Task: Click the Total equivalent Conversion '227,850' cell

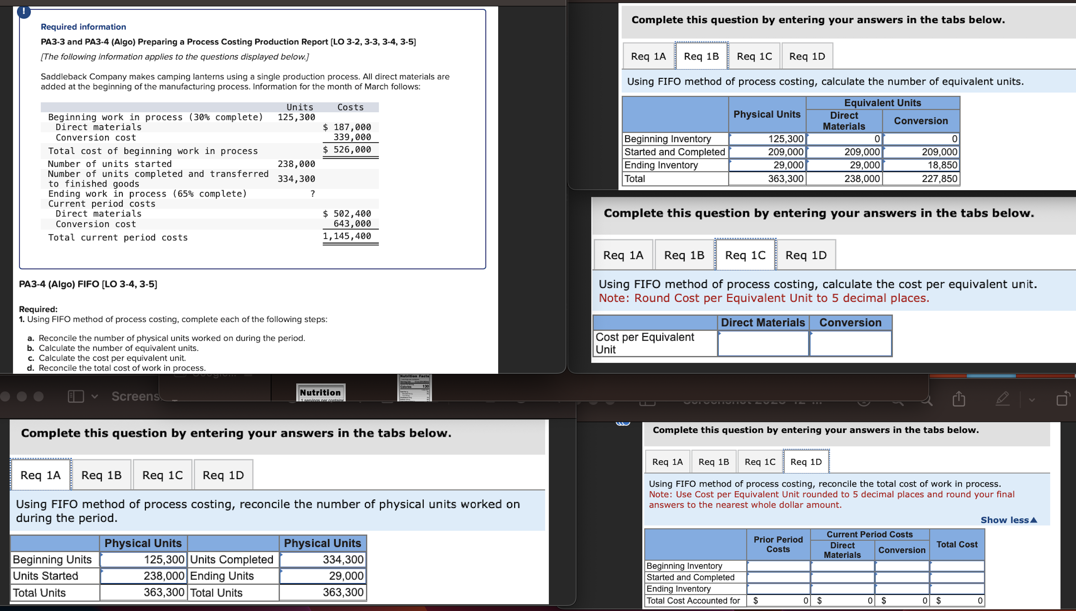Action: pos(921,179)
